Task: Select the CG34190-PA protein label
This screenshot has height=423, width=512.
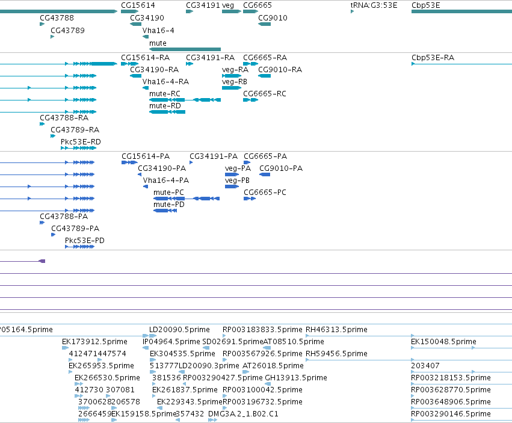Action: (x=162, y=168)
